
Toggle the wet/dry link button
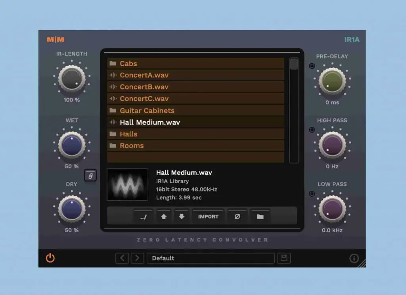[90, 176]
